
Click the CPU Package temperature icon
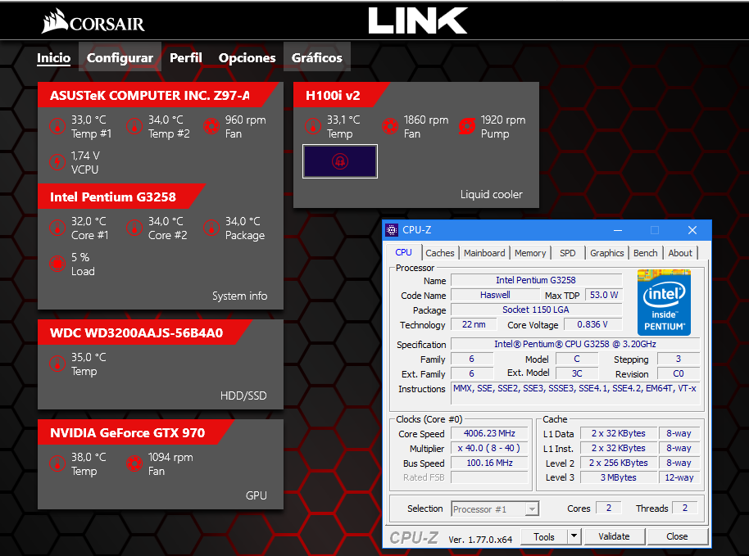[211, 228]
